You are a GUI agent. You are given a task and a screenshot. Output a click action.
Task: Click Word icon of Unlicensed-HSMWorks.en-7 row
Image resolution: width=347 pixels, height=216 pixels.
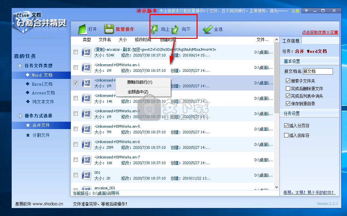click(87, 160)
